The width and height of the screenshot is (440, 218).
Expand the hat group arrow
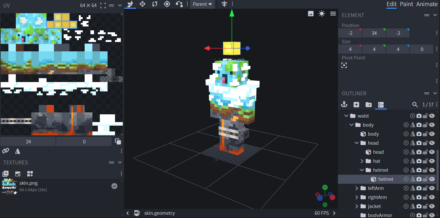[x=362, y=161]
